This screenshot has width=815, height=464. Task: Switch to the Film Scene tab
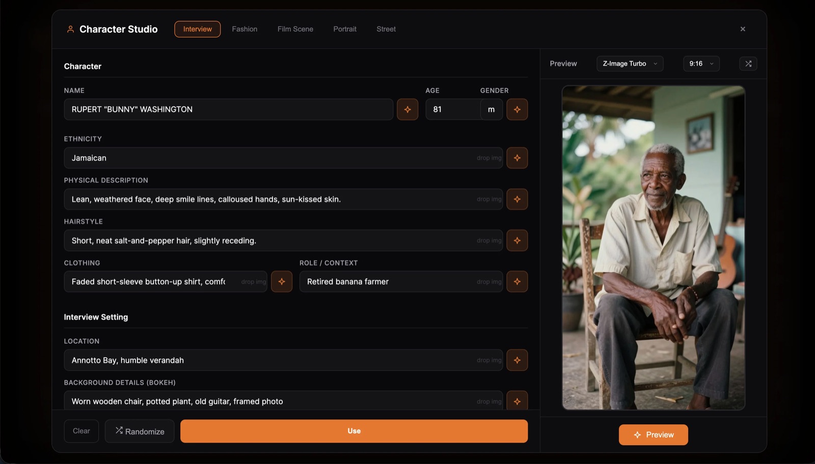(295, 29)
